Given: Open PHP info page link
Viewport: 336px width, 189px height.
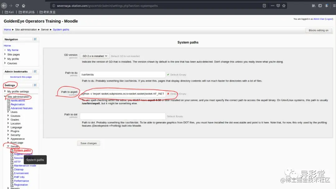Looking at the screenshot, I should [19, 177].
